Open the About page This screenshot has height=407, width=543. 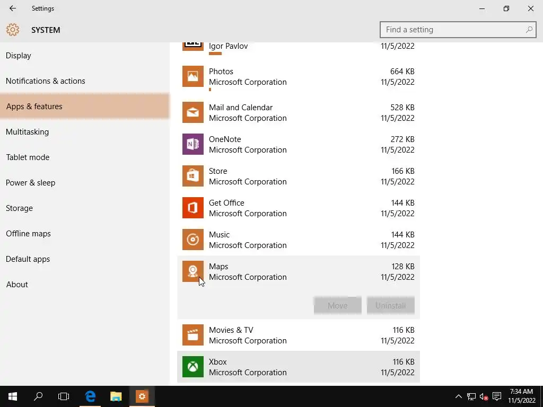click(85, 285)
